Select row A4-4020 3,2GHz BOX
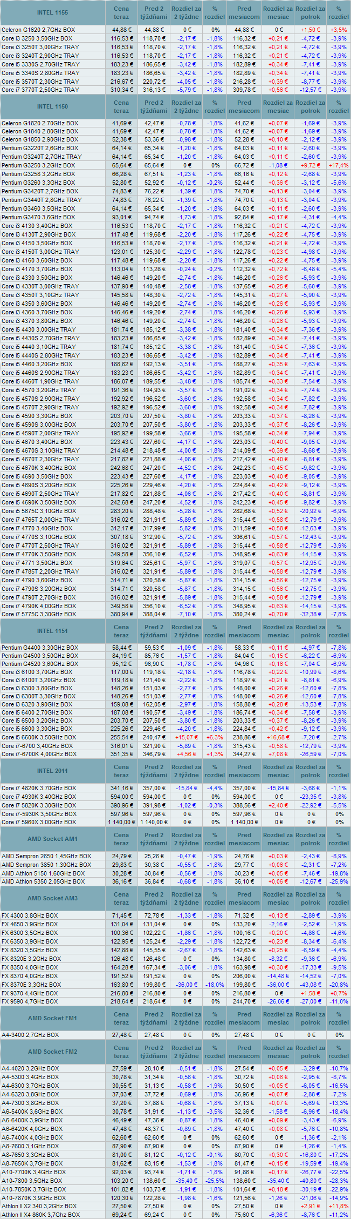 coord(175,1068)
